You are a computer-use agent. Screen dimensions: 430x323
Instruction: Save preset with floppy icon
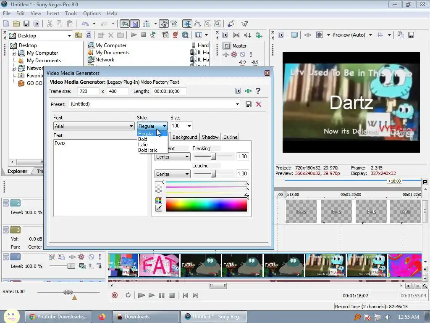click(x=249, y=104)
